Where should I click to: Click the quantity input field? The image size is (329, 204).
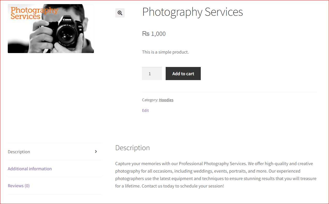tap(152, 74)
